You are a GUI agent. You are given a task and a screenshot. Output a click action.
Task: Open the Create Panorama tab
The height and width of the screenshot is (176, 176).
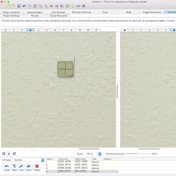pyautogui.click(x=58, y=16)
